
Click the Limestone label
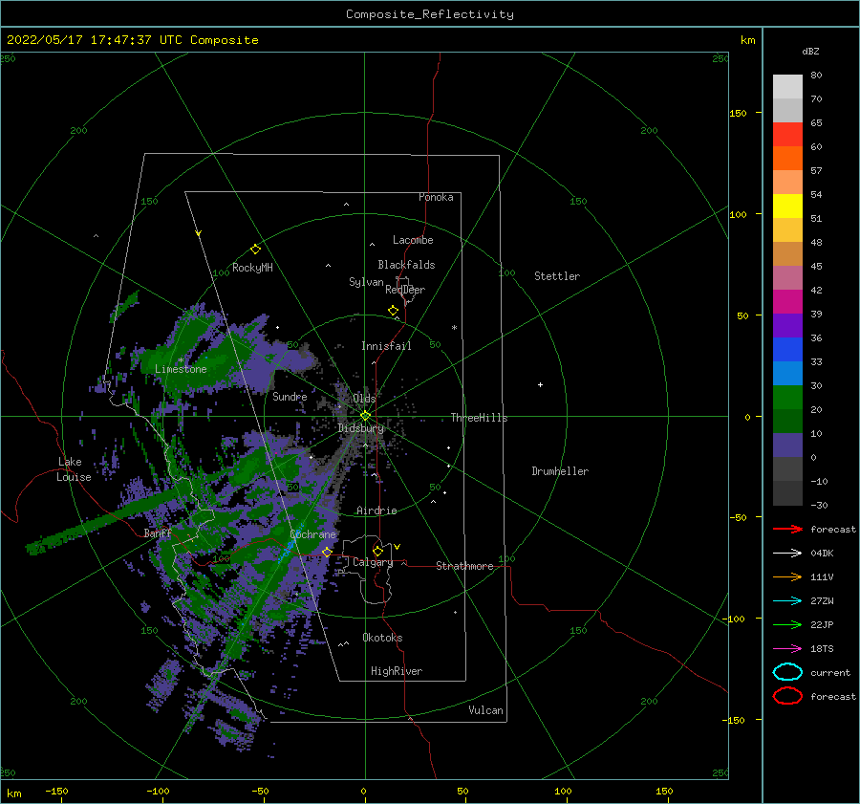pos(181,369)
